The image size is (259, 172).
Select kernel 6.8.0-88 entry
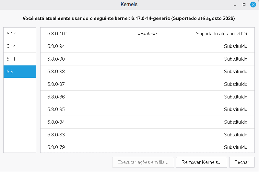pyautogui.click(x=147, y=72)
